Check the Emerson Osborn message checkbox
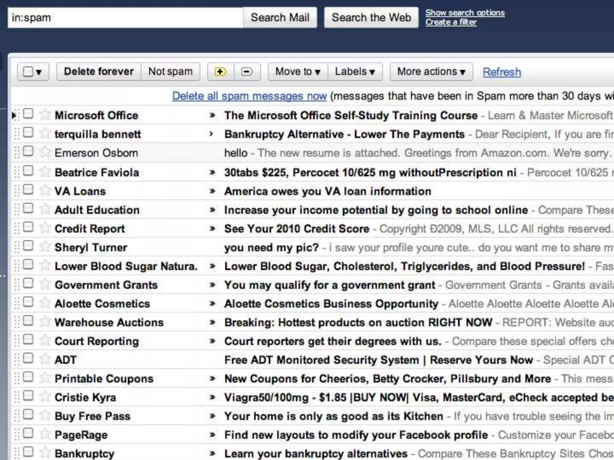This screenshot has height=460, width=614. [x=28, y=152]
